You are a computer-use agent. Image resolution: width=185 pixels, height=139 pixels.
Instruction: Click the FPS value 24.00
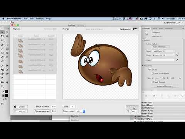click(x=155, y=69)
